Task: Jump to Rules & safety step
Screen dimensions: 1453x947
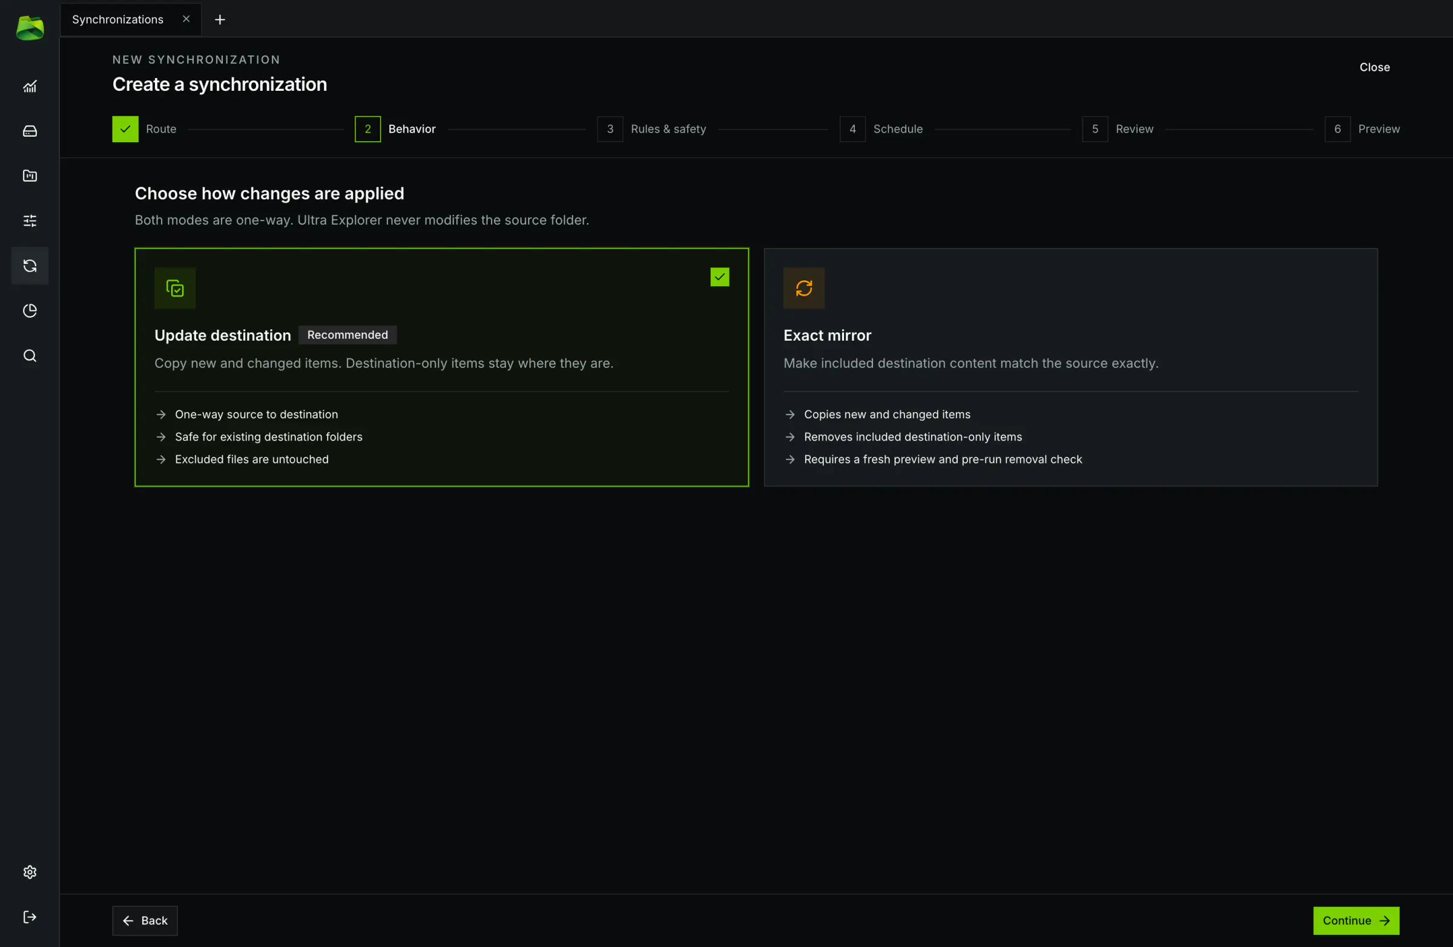Action: [651, 129]
